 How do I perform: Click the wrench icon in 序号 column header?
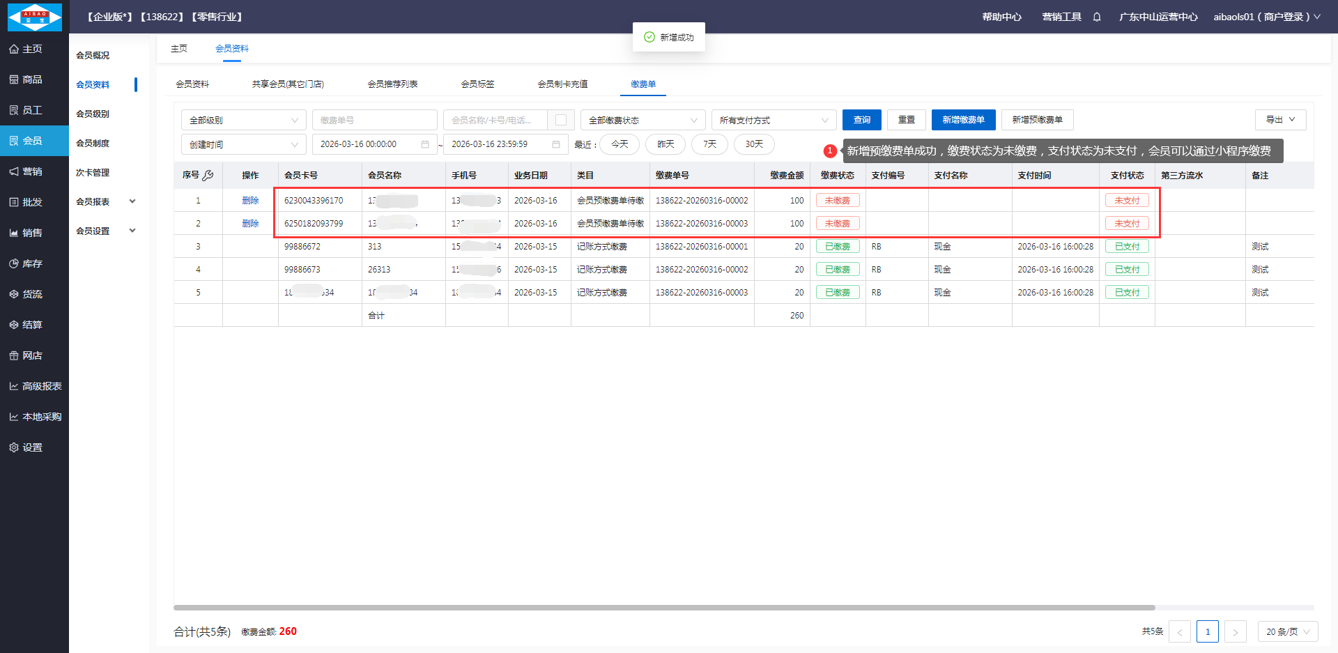208,176
